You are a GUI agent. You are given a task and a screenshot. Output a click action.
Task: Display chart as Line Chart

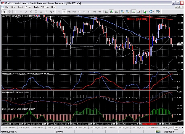tap(116, 12)
